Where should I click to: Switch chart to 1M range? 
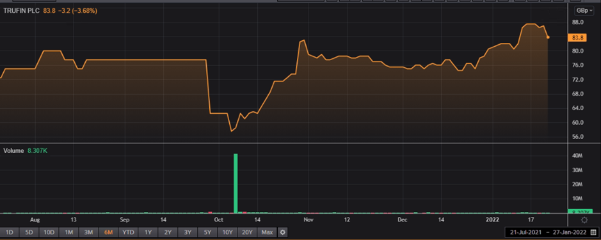69,232
